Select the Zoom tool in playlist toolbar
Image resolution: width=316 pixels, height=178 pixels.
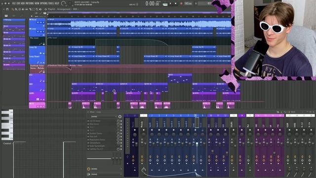37,9
